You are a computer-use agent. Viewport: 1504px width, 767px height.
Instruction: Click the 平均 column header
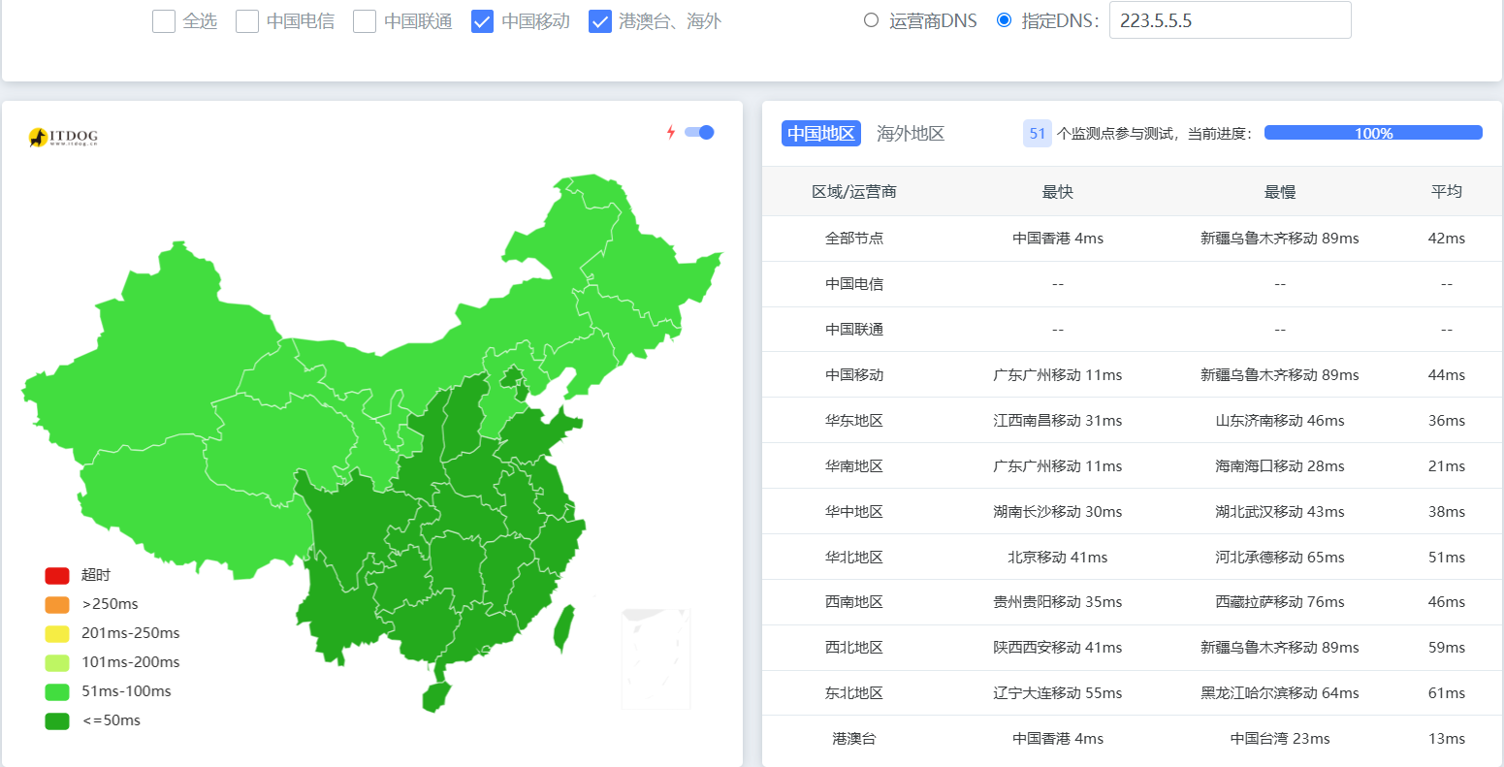(1447, 192)
